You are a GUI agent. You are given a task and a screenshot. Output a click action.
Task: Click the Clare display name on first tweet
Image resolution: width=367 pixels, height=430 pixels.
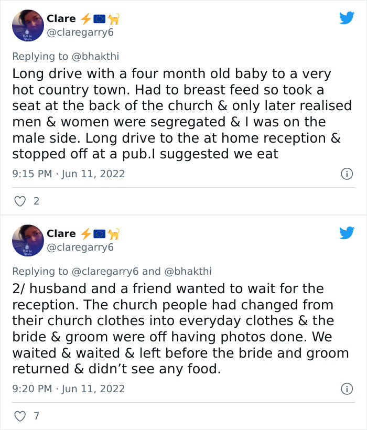point(61,18)
